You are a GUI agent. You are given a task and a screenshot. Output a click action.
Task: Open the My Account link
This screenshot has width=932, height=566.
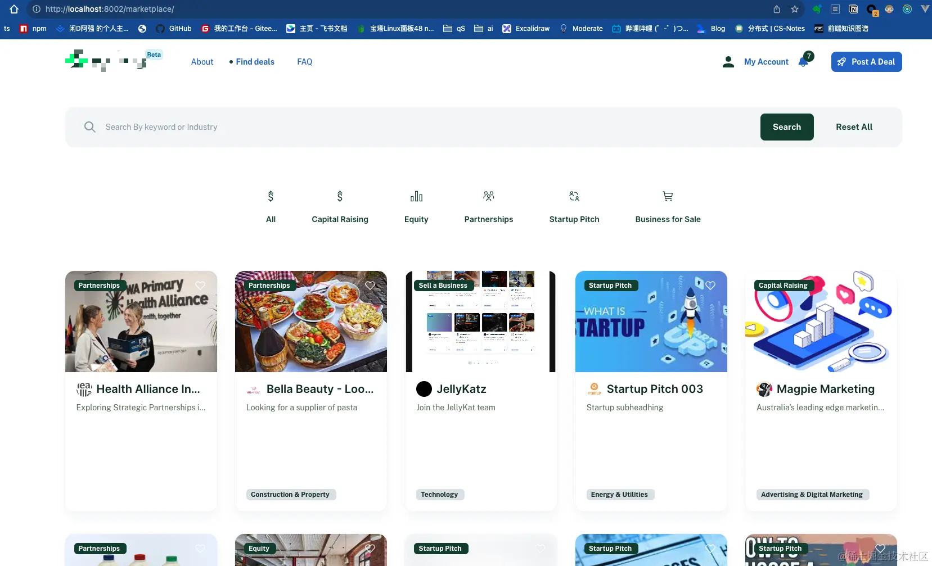[x=766, y=62]
